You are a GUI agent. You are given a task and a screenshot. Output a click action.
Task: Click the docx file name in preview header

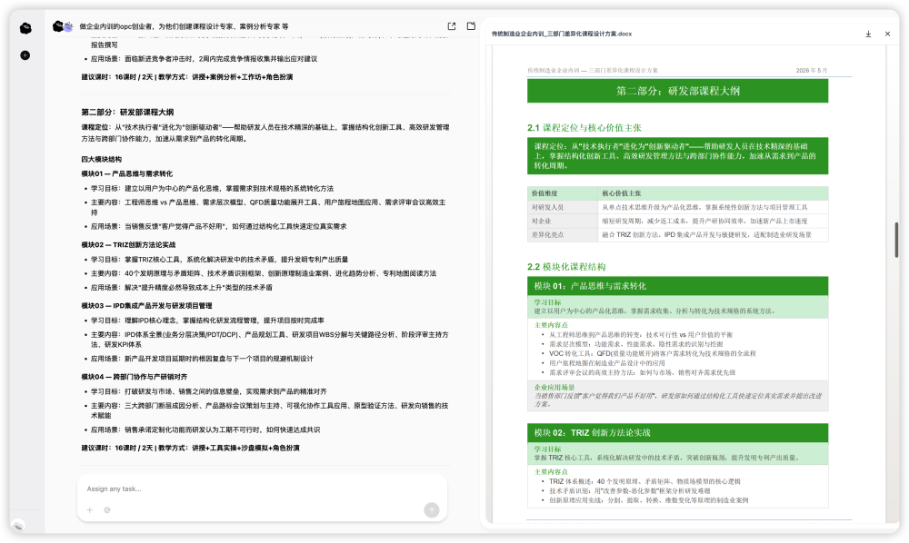pos(562,35)
